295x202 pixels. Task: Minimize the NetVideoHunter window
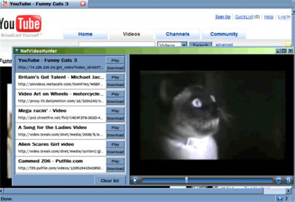coord(278,51)
